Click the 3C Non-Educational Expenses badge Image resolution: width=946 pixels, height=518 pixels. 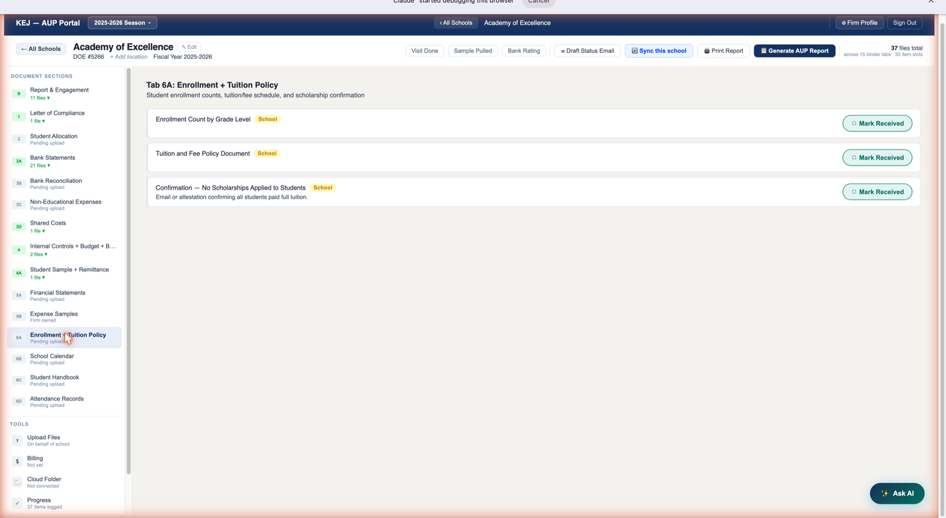coord(18,205)
